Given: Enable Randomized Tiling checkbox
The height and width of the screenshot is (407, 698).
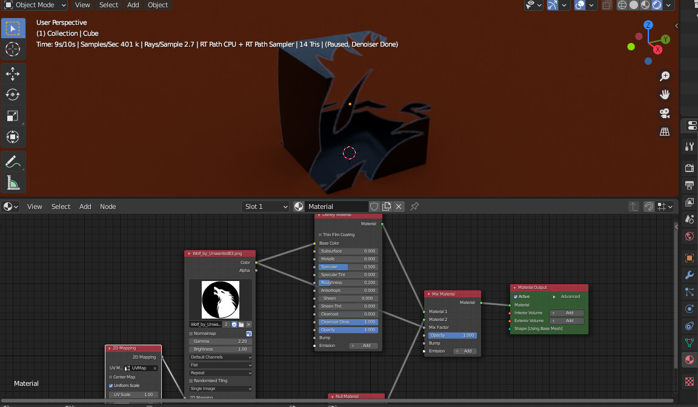Looking at the screenshot, I should (x=191, y=381).
